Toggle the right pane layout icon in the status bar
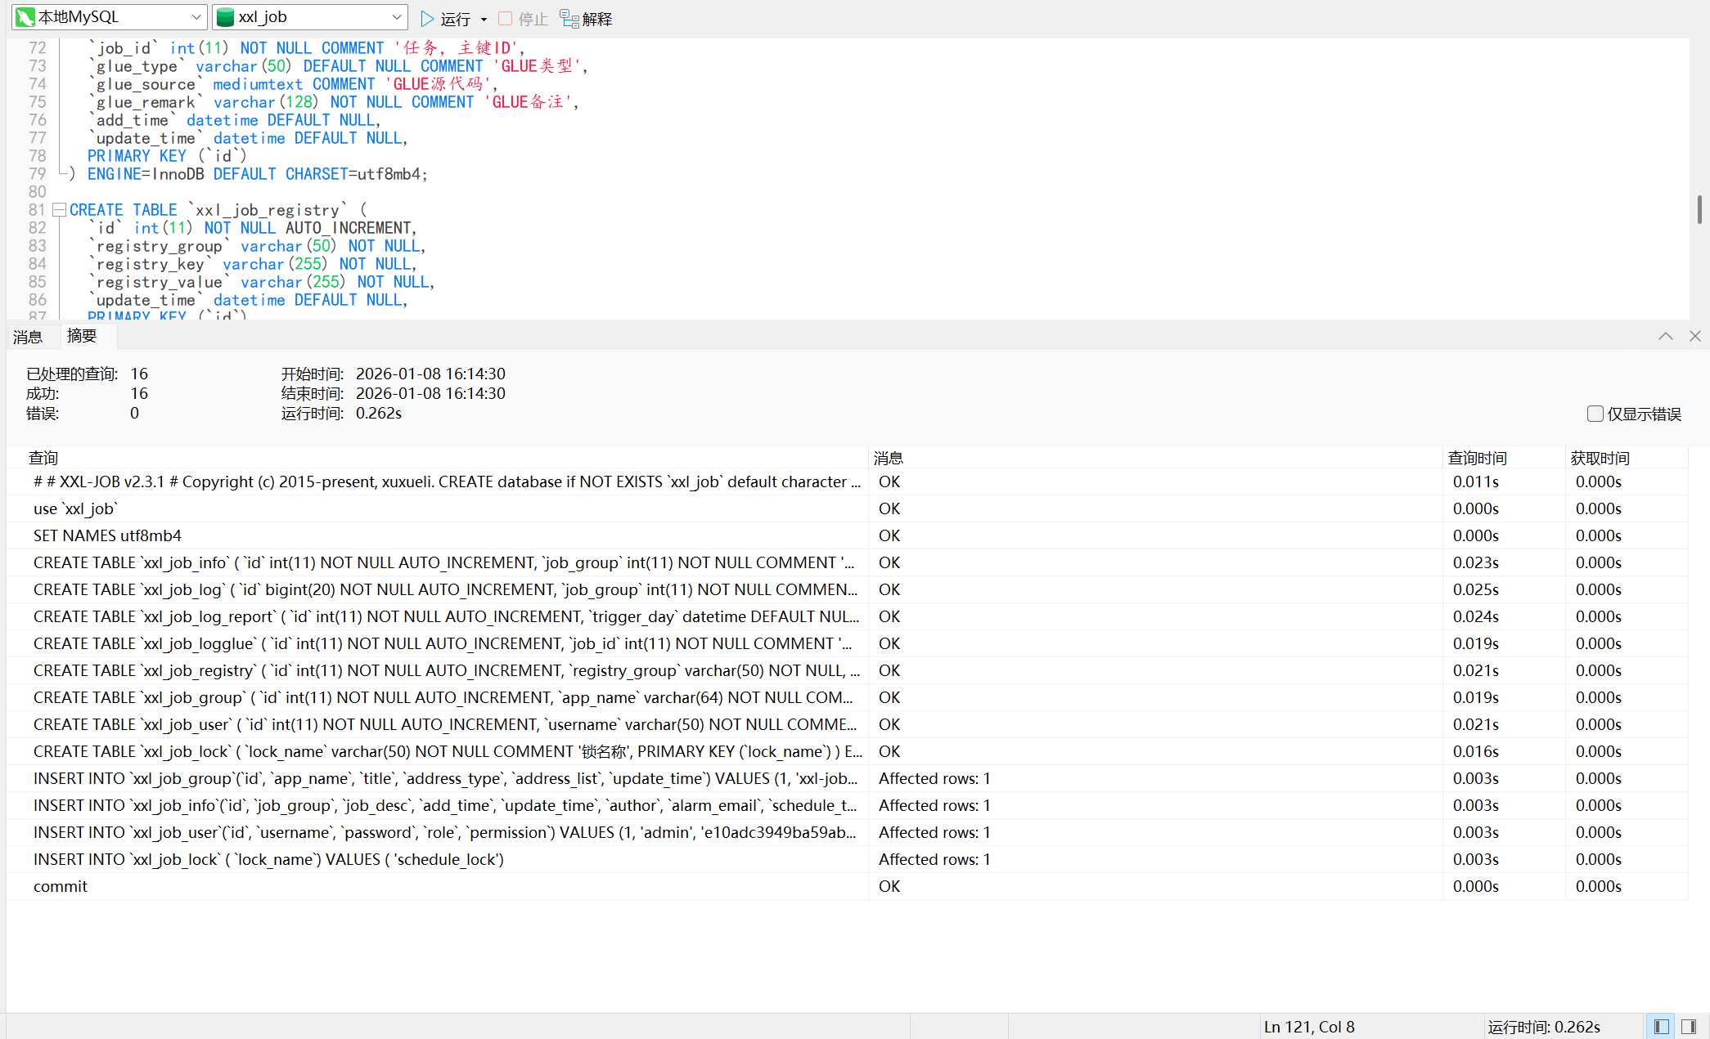This screenshot has width=1710, height=1039. click(1689, 1027)
